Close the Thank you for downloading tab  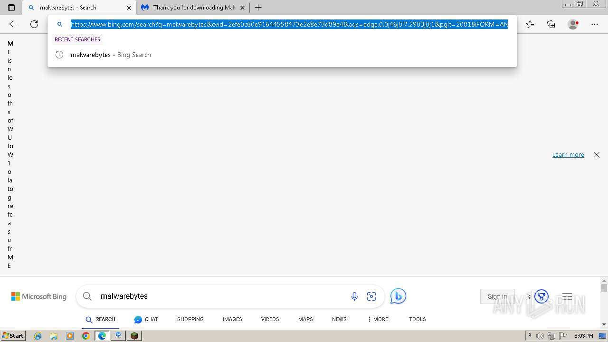[x=242, y=8]
